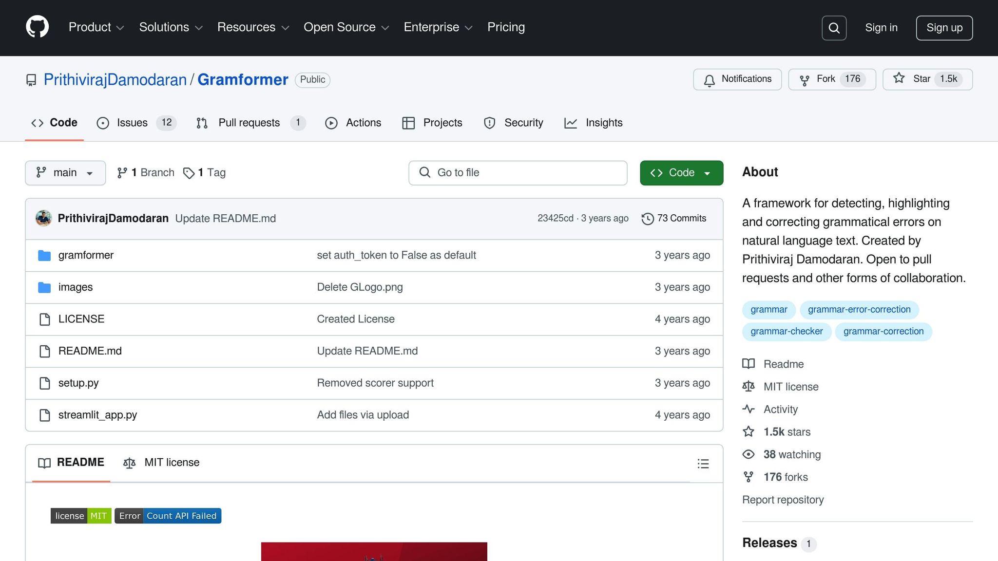The height and width of the screenshot is (561, 998).
Task: Click the book icon next to Readme
Action: 748,364
